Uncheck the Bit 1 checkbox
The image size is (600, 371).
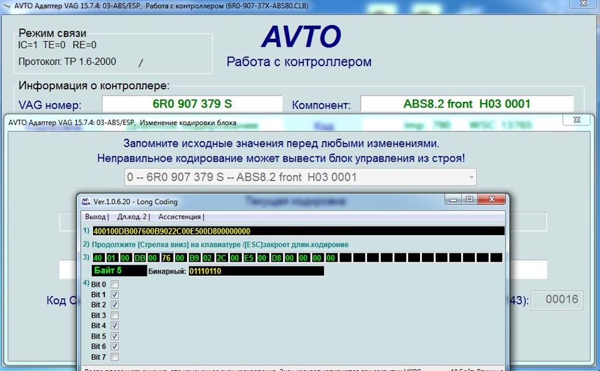click(x=114, y=295)
